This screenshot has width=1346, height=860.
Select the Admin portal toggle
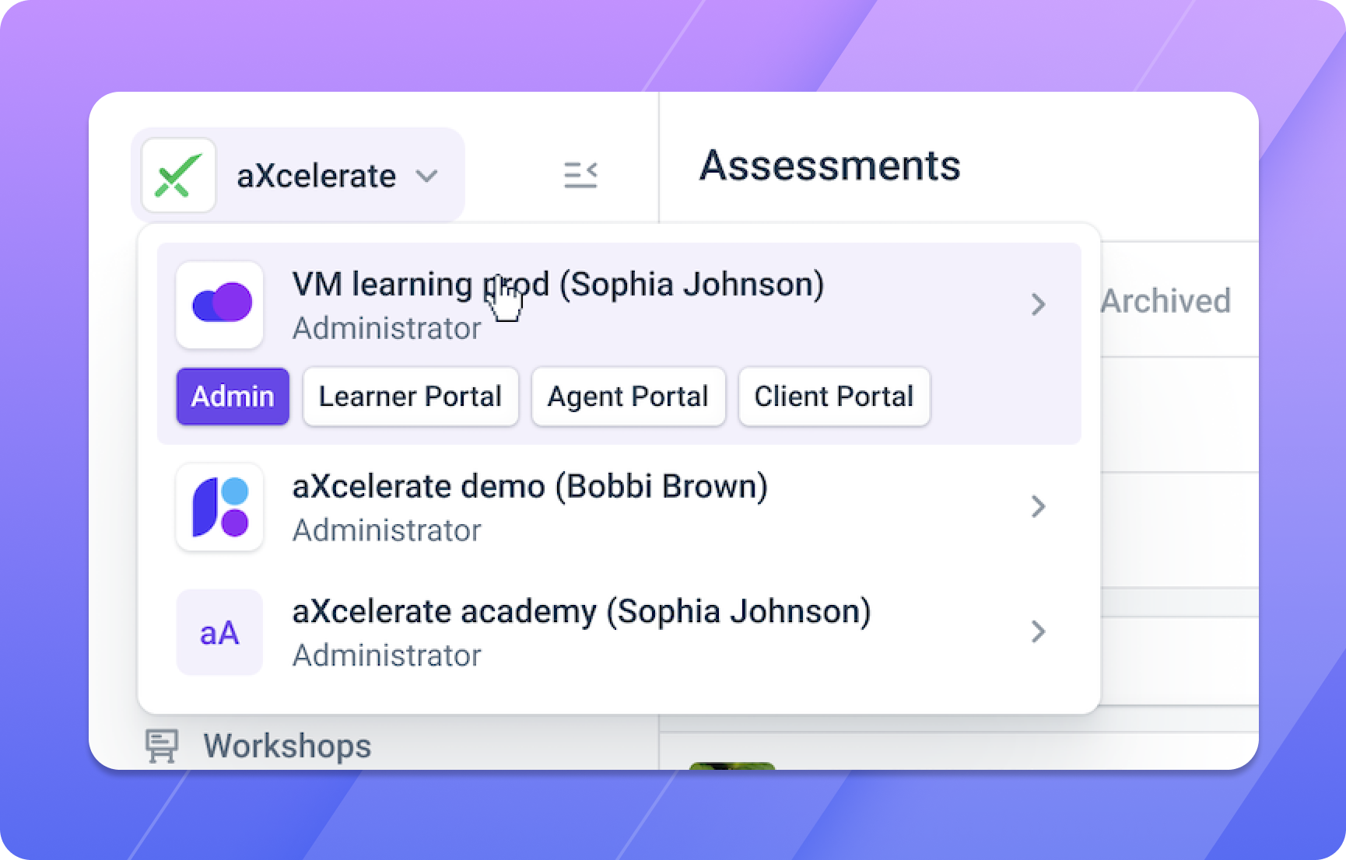click(232, 397)
